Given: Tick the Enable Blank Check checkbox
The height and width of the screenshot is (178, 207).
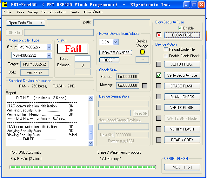Looking at the screenshot, I should click(166, 56).
